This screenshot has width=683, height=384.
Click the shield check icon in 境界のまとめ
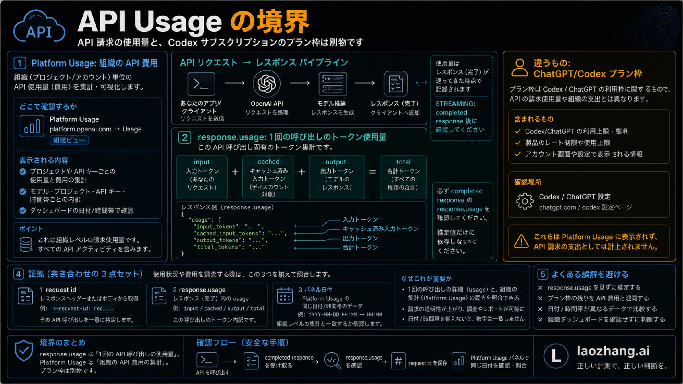pos(24,350)
